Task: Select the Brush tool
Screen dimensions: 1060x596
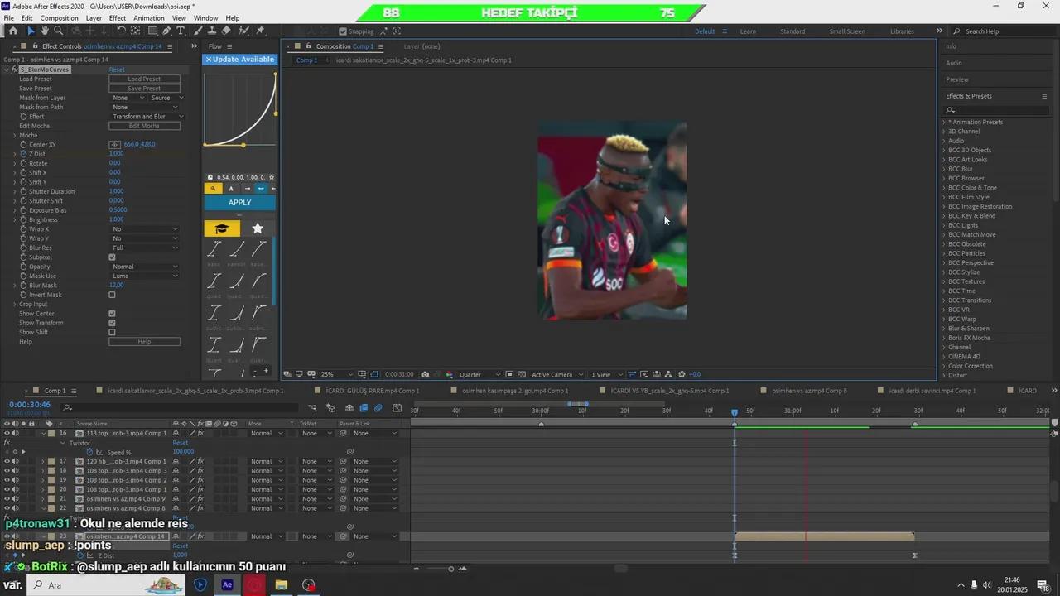Action: (x=197, y=31)
